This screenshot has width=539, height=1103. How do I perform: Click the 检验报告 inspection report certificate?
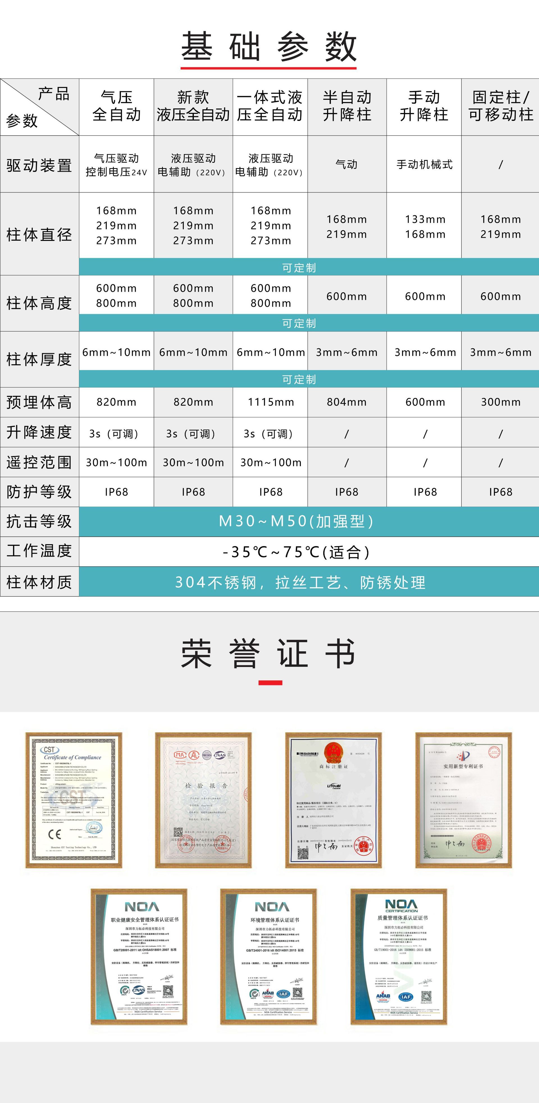203,800
